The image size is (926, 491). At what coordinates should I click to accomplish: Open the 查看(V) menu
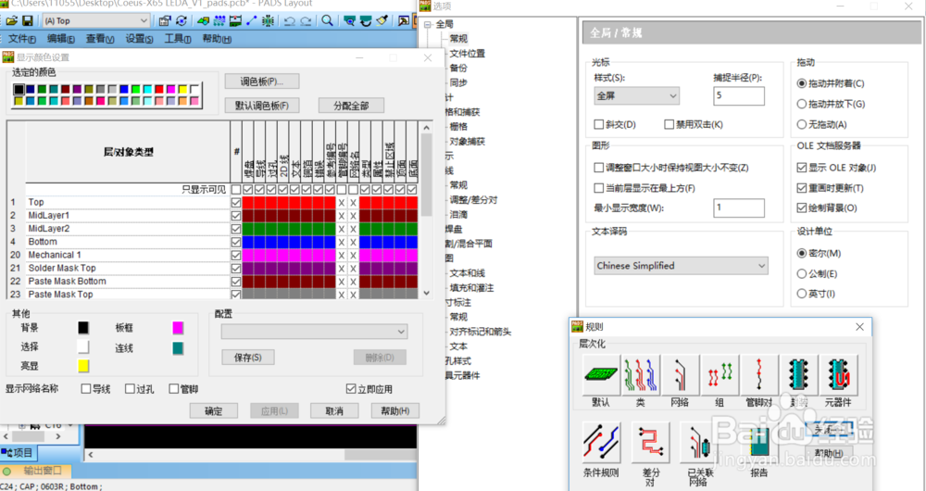coord(100,39)
